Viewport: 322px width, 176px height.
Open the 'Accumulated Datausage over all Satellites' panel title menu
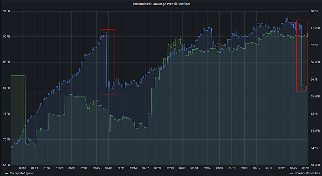point(161,4)
